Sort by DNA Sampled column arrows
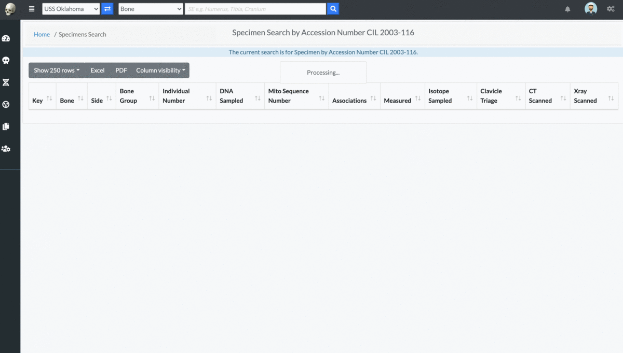623x353 pixels. [x=258, y=98]
